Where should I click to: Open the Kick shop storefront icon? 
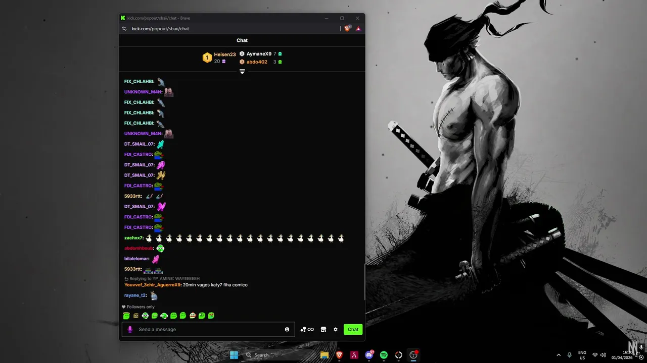323,329
